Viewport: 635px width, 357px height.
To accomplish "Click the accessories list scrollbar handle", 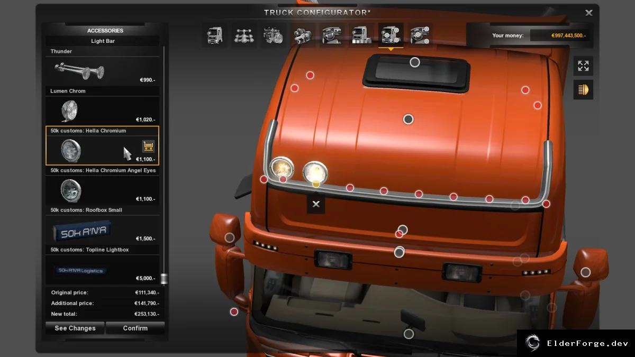I will pyautogui.click(x=164, y=279).
